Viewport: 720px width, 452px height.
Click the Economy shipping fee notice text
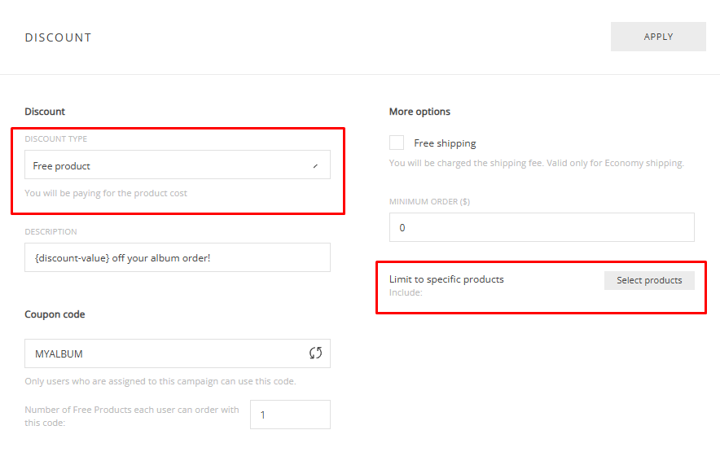(x=536, y=163)
